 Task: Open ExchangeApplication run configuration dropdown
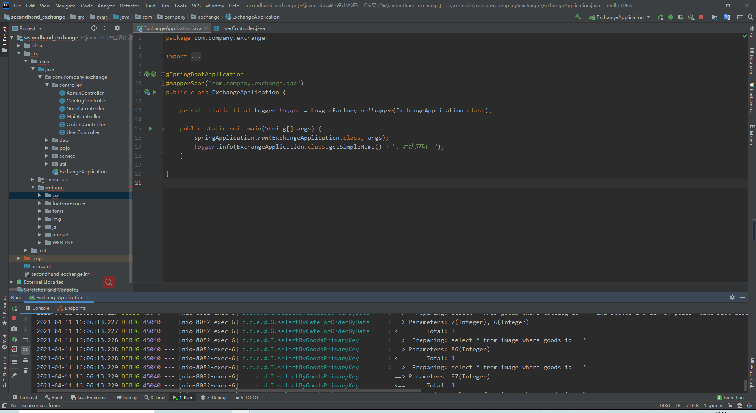tap(619, 17)
